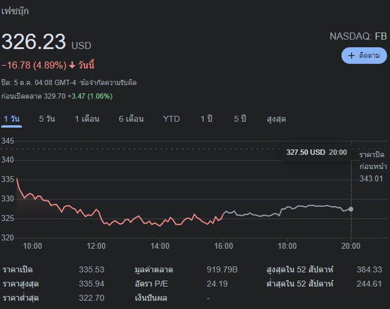Click the วันนี้ (today) label

[x=86, y=65]
